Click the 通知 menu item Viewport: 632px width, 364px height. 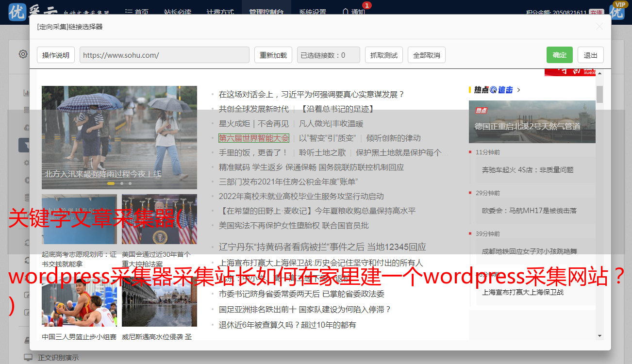point(358,12)
